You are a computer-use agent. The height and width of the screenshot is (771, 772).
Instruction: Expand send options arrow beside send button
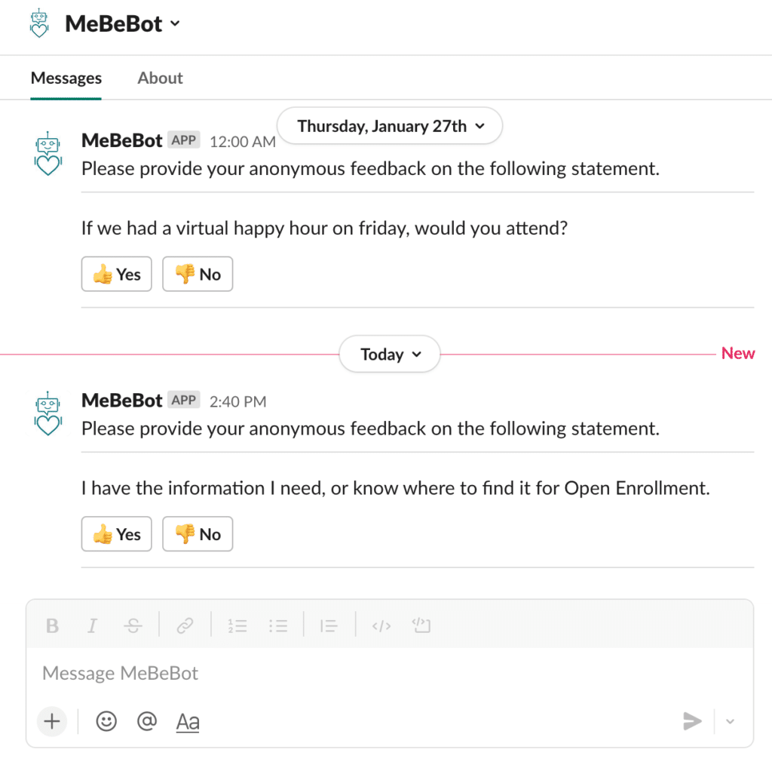pos(730,721)
